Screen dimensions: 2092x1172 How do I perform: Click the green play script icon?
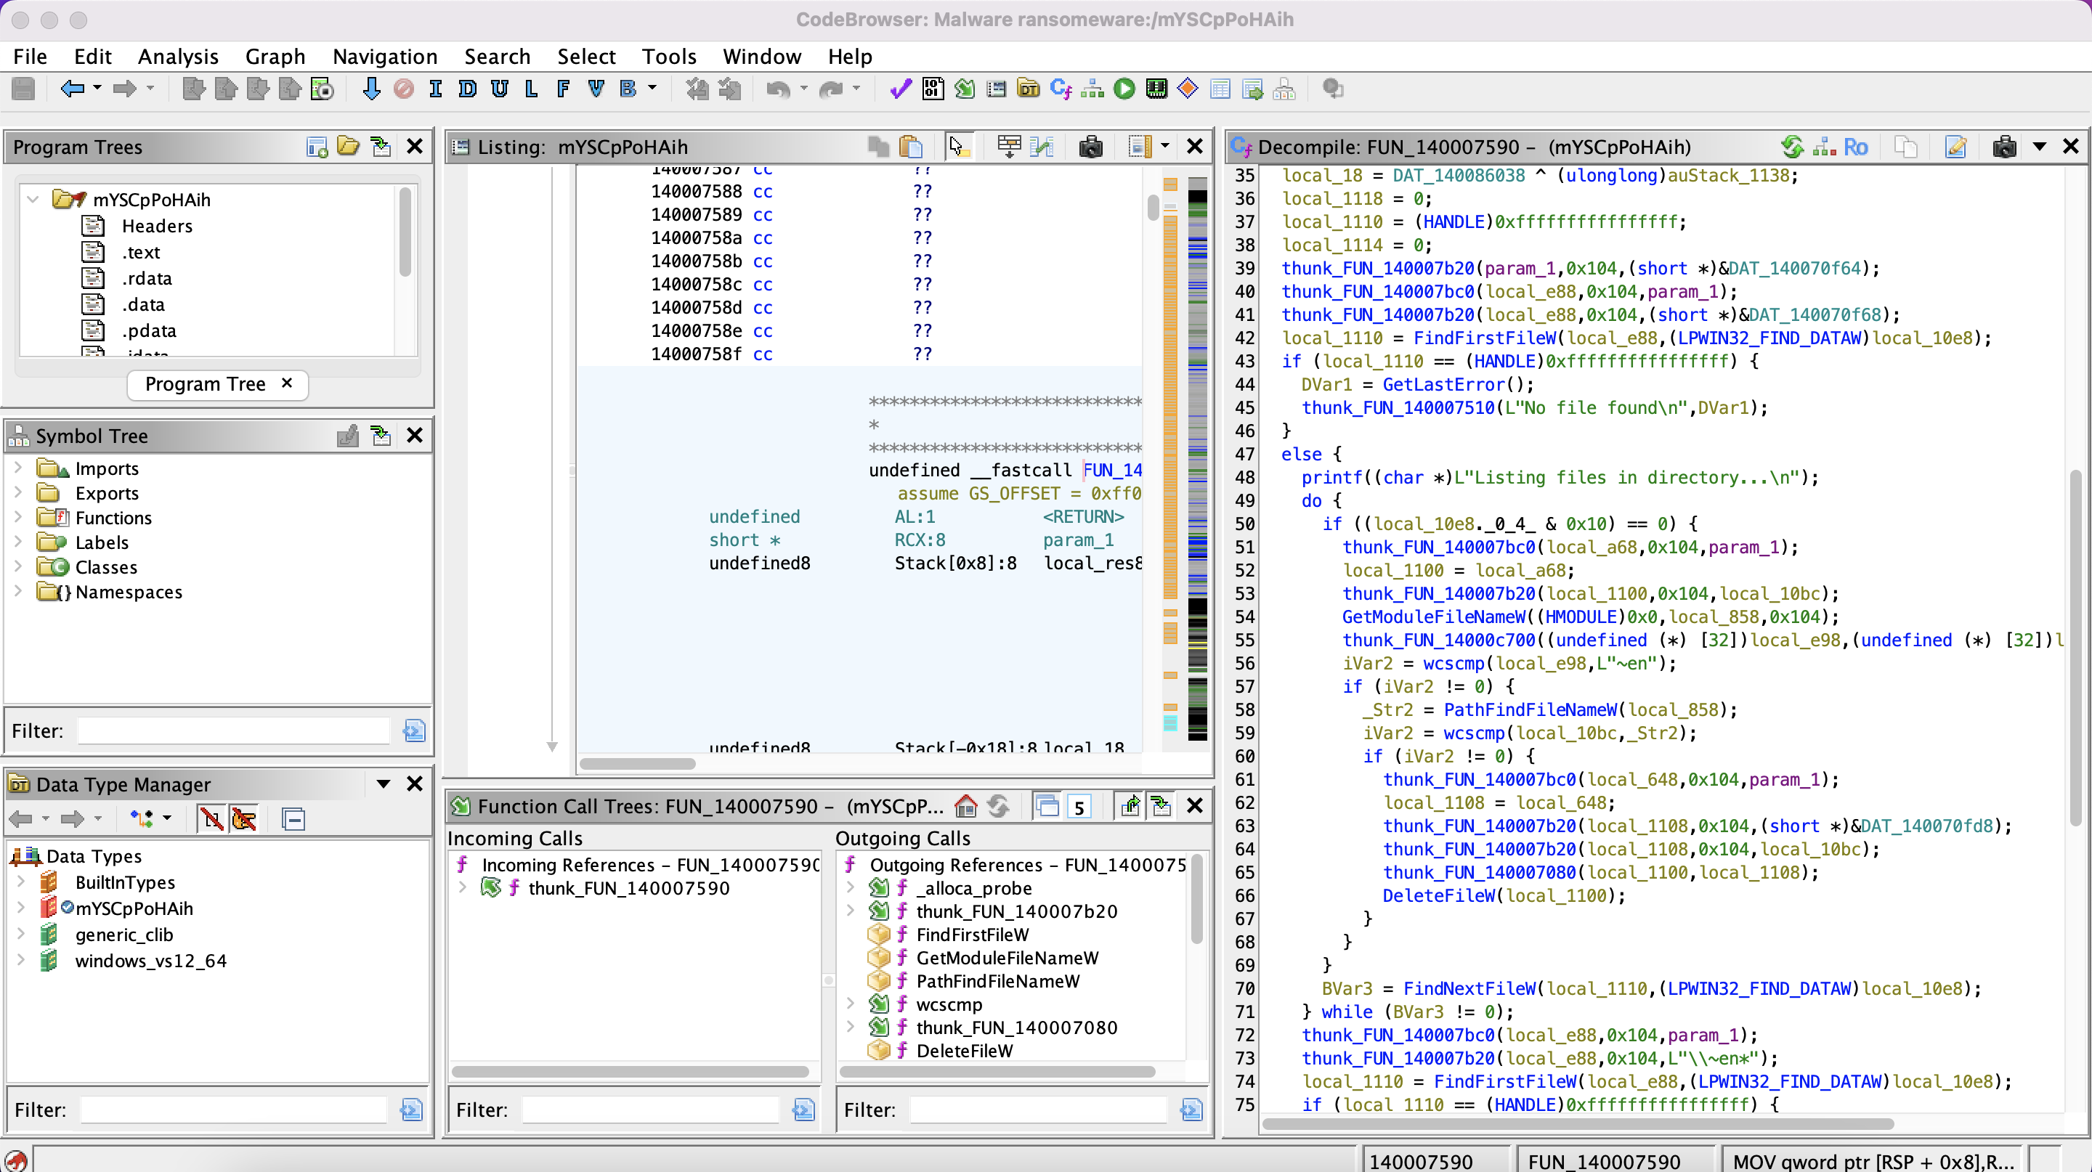coord(1124,89)
